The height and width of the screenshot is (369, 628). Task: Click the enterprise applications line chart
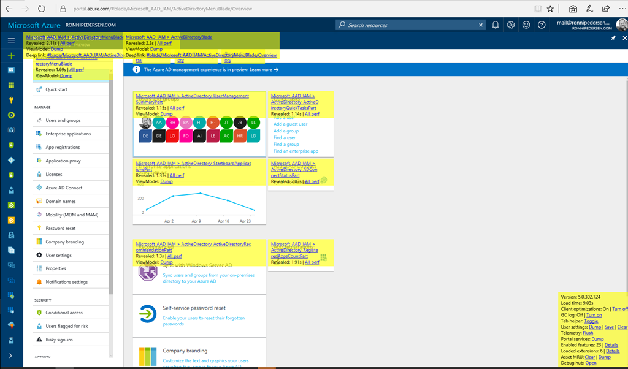[199, 202]
